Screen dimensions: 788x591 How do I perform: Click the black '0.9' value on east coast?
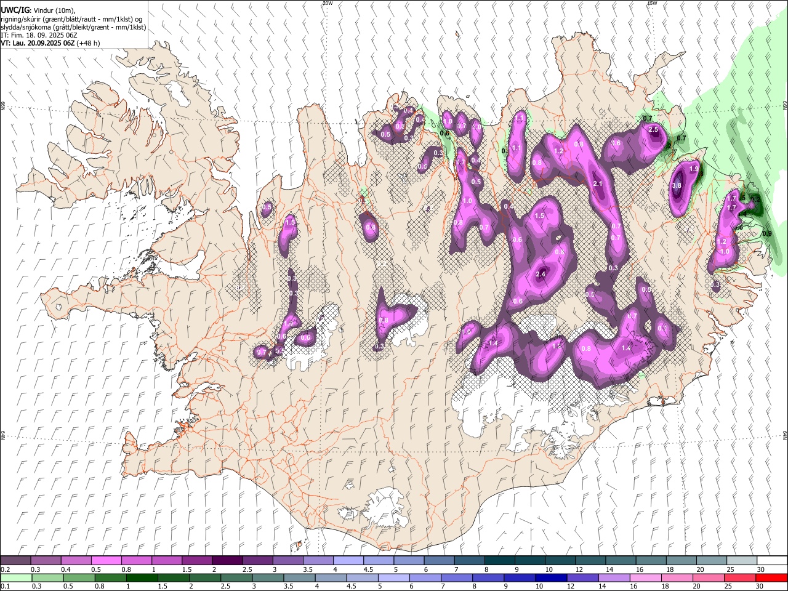pyautogui.click(x=767, y=233)
